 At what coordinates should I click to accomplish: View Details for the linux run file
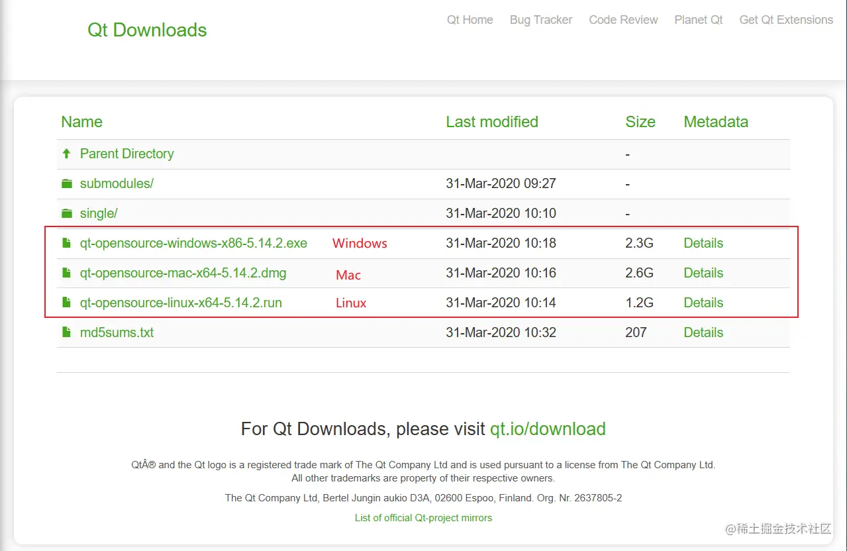point(703,303)
